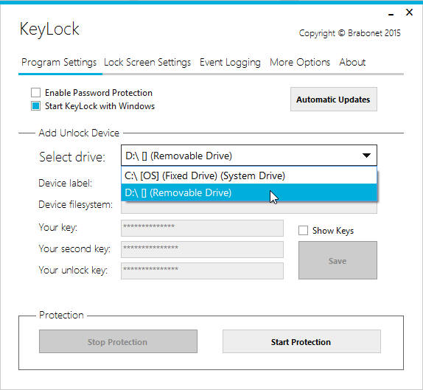
Task: Close the KeyLock window
Action: pos(409,13)
